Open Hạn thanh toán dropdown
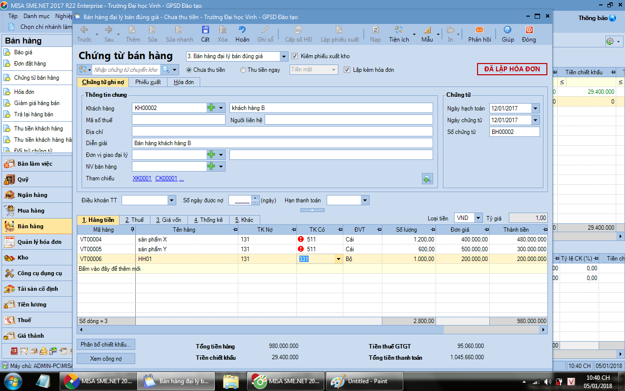625x391 pixels. click(x=365, y=200)
